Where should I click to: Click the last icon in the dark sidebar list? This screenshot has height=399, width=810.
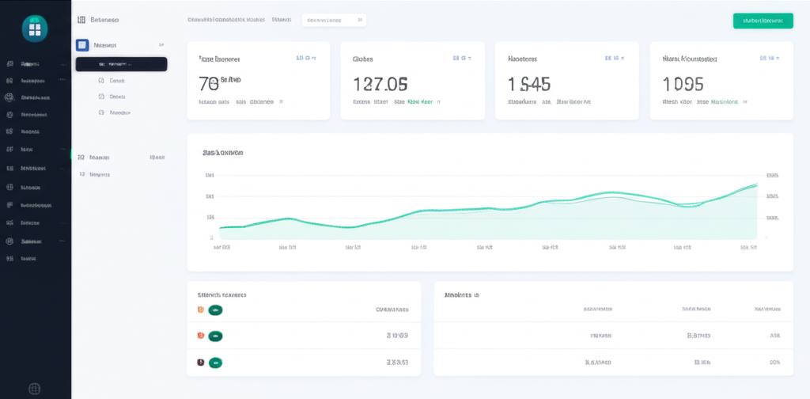[x=9, y=258]
